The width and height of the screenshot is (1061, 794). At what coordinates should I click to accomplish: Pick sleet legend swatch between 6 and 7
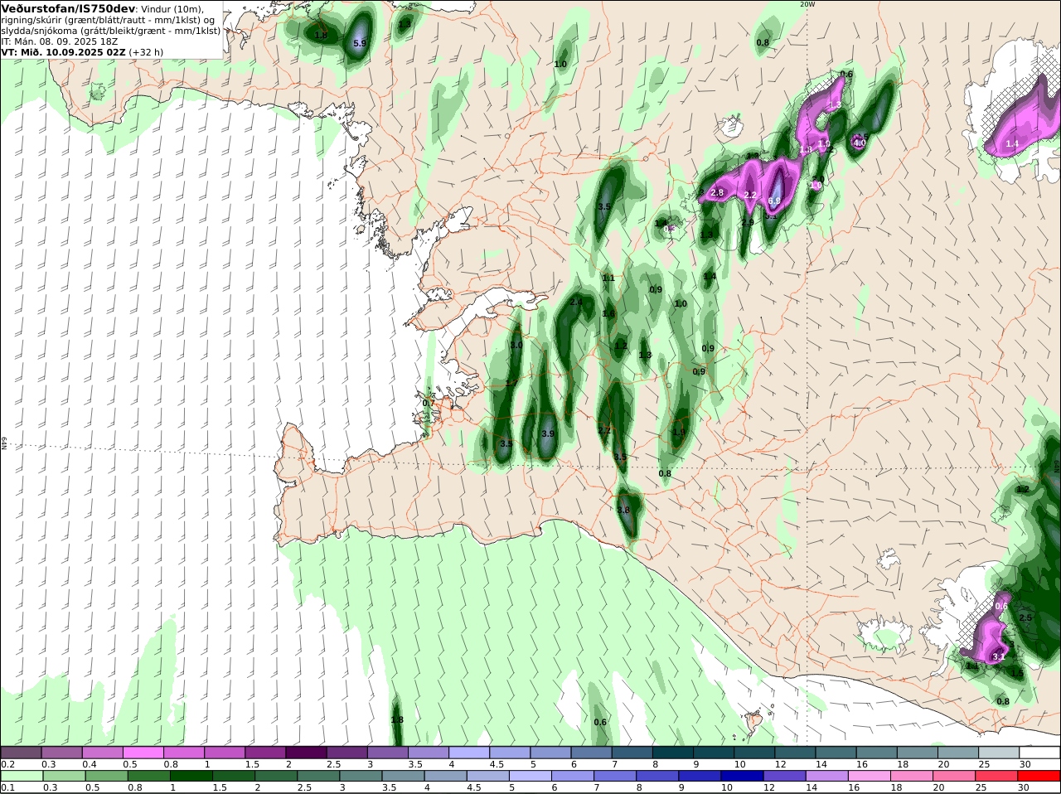(592, 753)
